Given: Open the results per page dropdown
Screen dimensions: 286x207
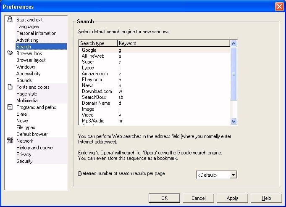Looking at the screenshot, I should point(233,175).
